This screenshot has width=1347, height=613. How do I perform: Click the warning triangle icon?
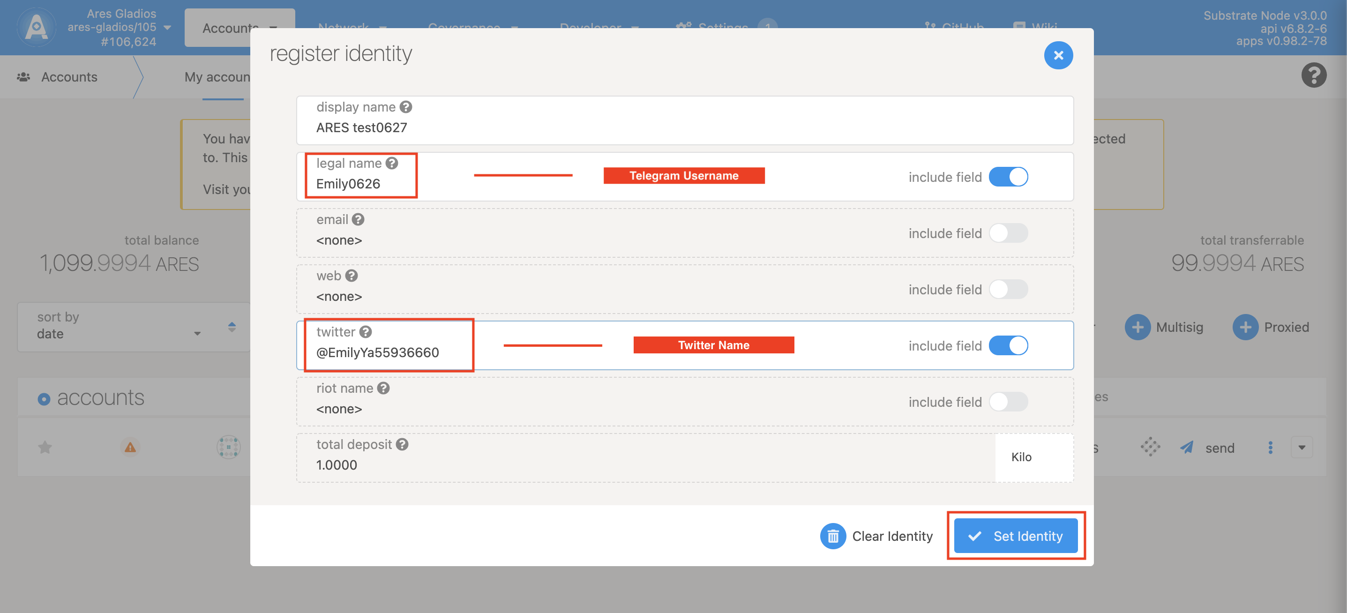(x=129, y=447)
